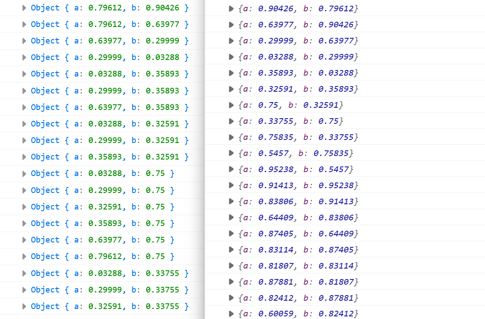Expand the object {a: 0.75, b: 0.32591}

click(231, 105)
